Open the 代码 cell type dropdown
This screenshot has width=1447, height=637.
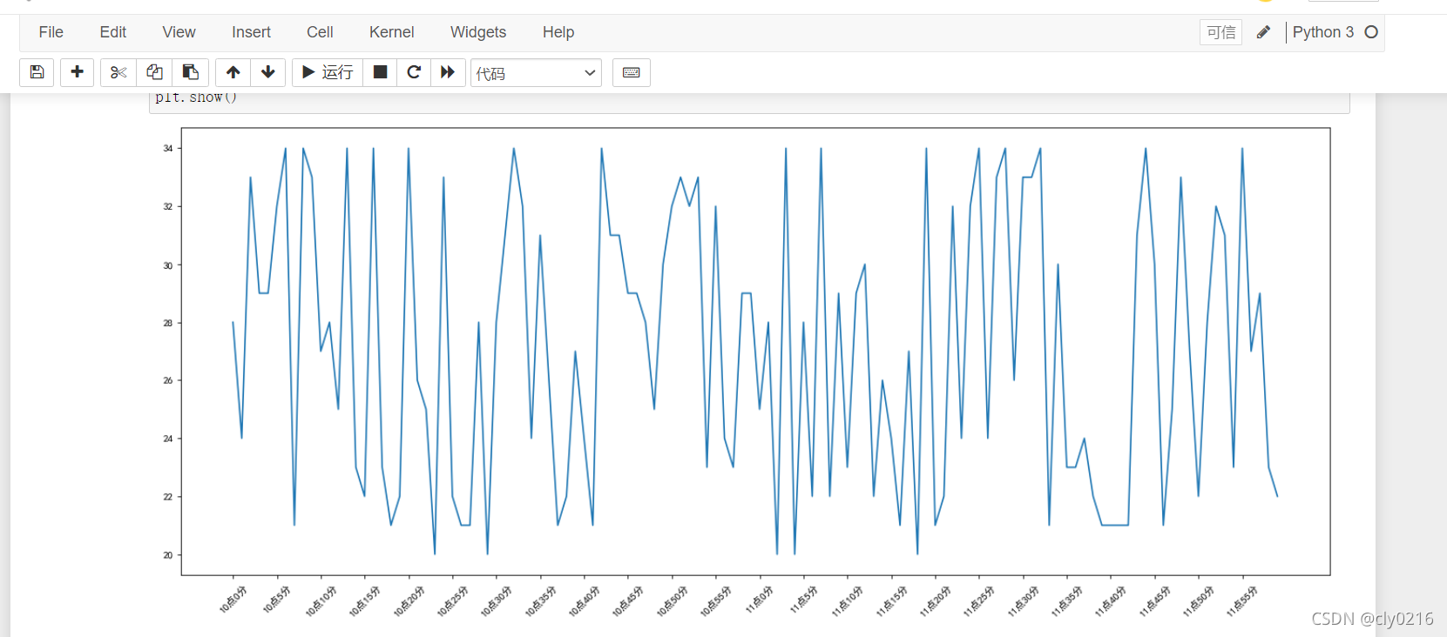coord(536,73)
